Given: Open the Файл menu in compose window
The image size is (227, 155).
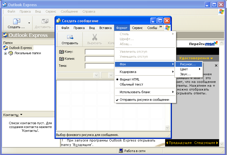Looking at the screenshot, I should [x=65, y=28].
